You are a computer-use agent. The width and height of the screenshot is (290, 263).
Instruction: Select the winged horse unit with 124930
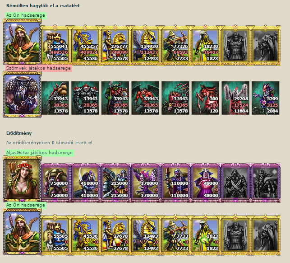[145, 45]
